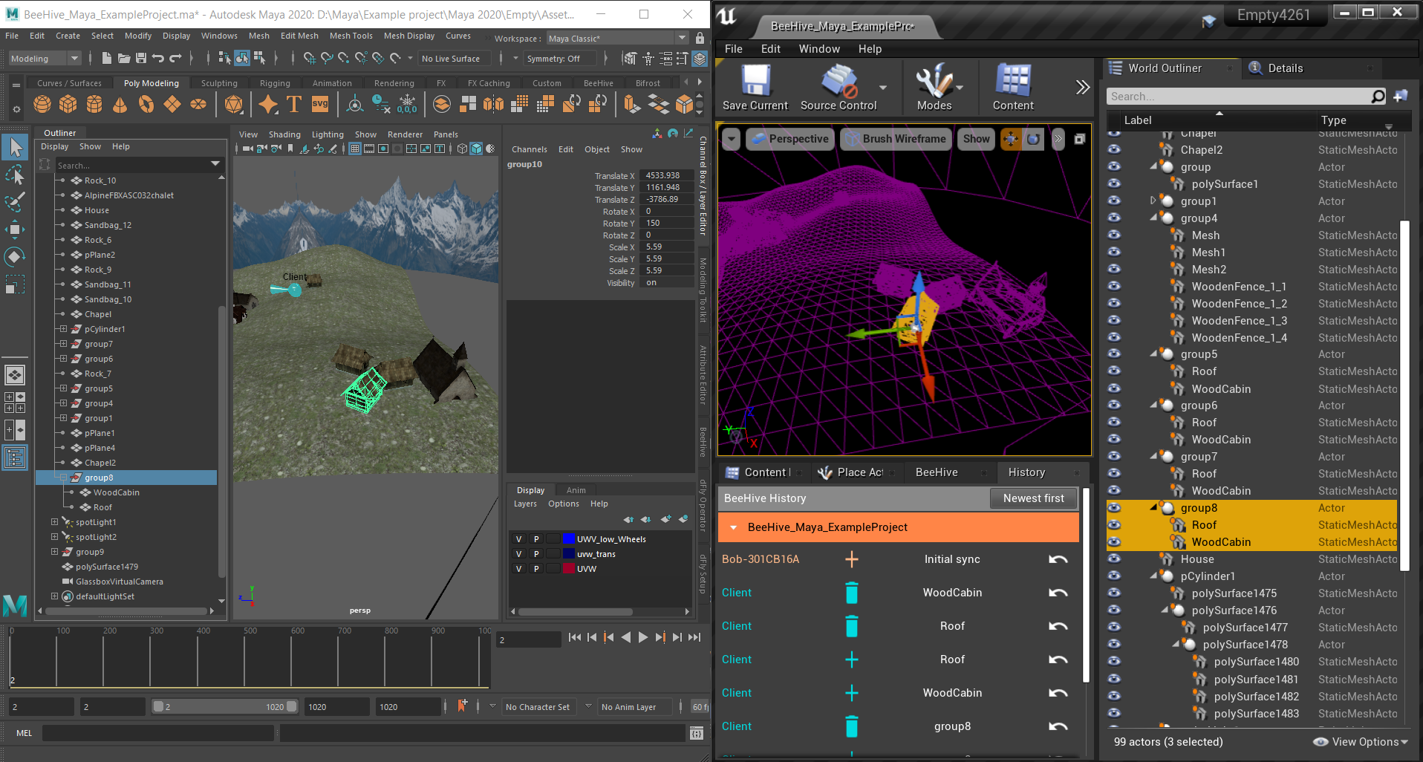This screenshot has width=1423, height=762.
Task: Activate the Maya Paint selection tool
Action: click(x=15, y=202)
